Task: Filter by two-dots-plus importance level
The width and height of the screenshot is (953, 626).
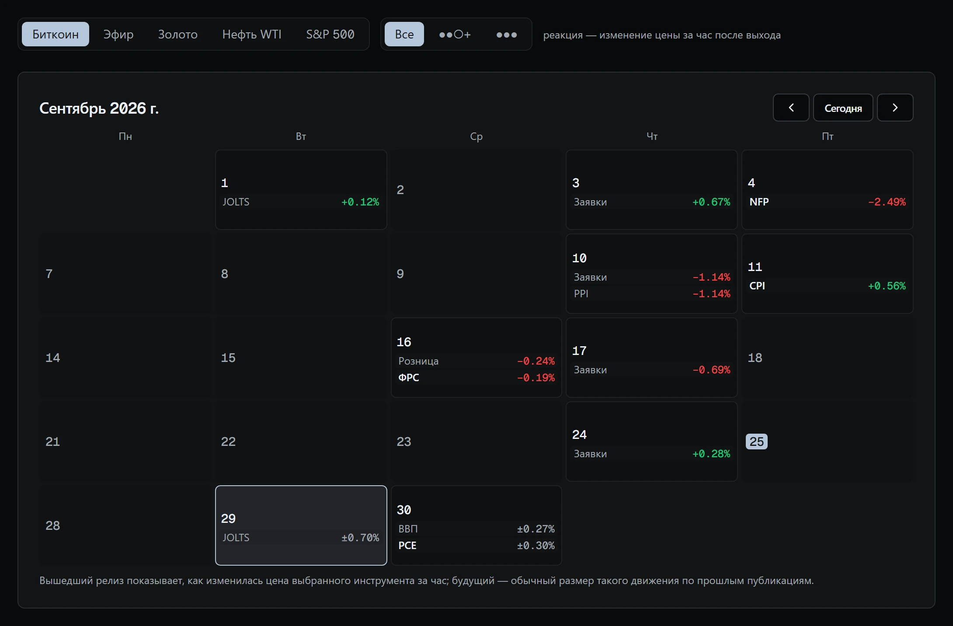Action: [x=455, y=34]
